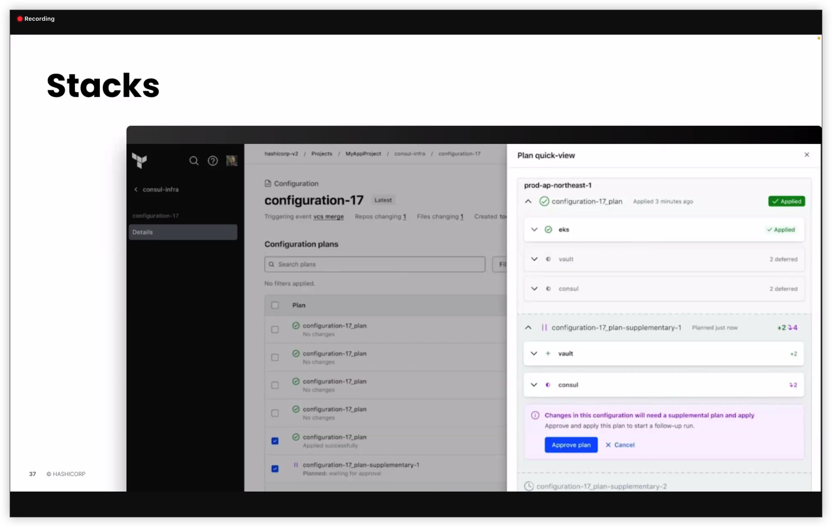The height and width of the screenshot is (527, 832).
Task: Click the info icon in supplemental notice
Action: 535,415
